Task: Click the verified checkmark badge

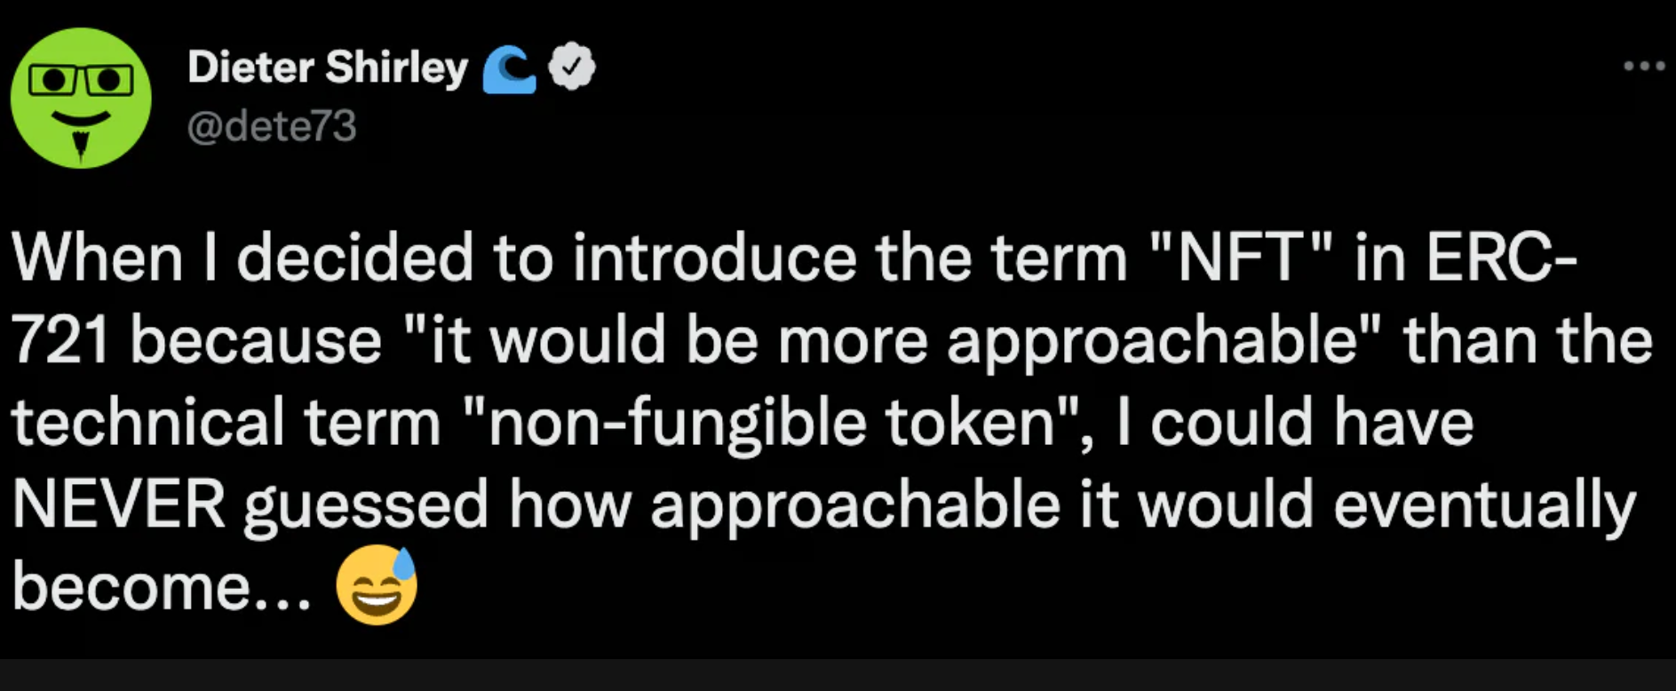Action: pos(573,66)
